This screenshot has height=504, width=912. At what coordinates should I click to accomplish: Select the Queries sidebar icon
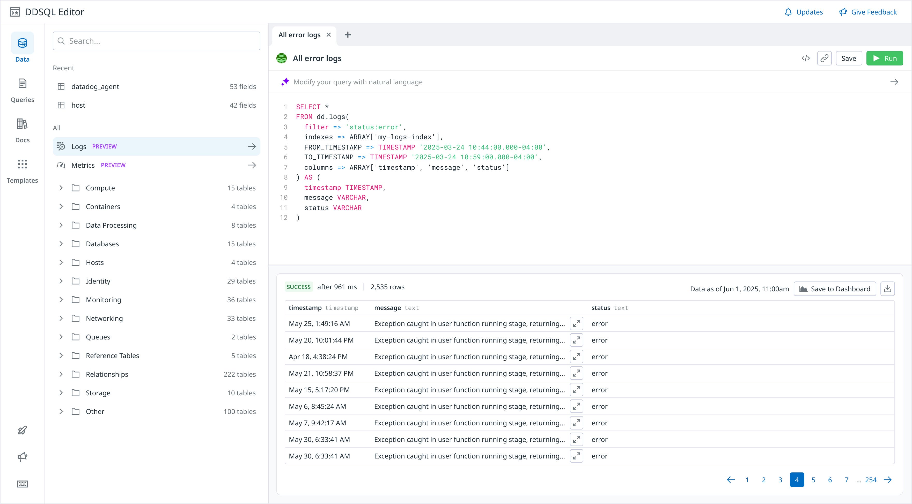pos(22,88)
